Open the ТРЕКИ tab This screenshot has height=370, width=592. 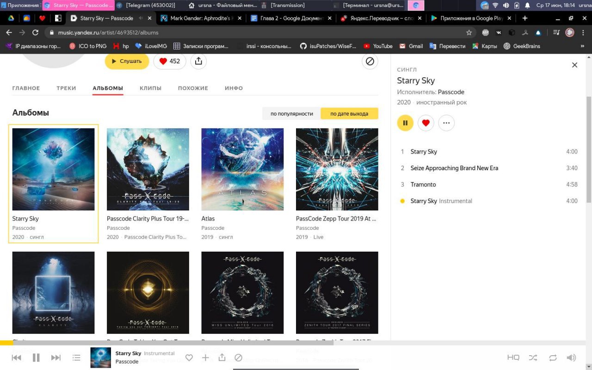[66, 88]
